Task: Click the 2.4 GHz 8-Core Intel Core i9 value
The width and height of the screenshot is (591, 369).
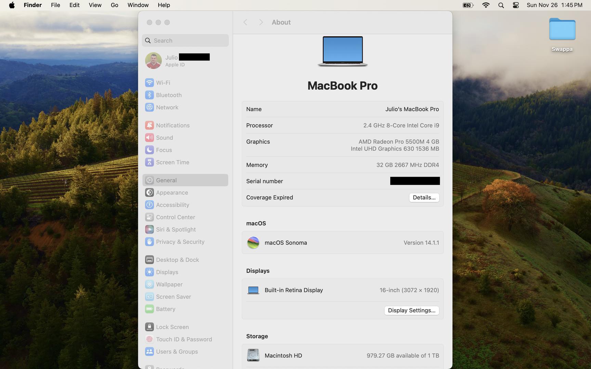Action: click(x=401, y=125)
